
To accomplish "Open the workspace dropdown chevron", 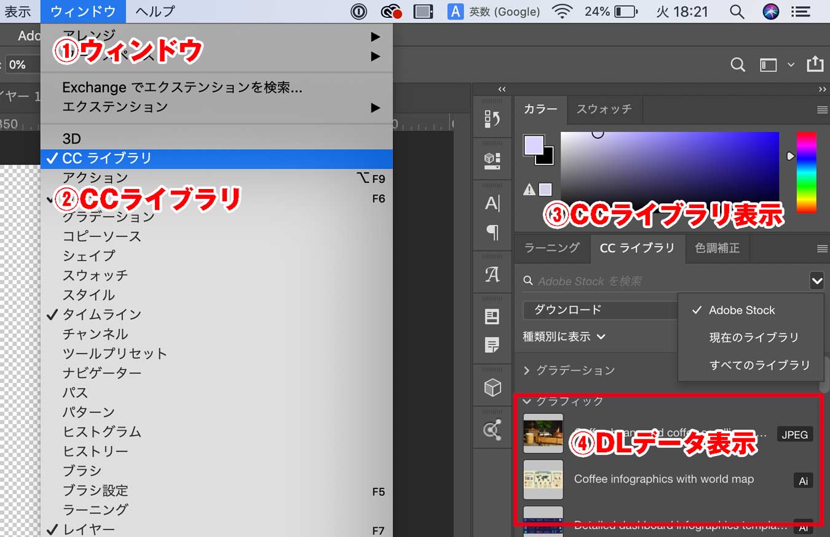I will [x=791, y=64].
